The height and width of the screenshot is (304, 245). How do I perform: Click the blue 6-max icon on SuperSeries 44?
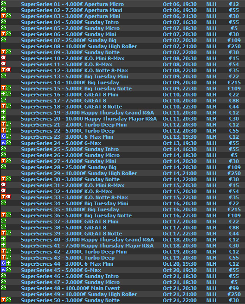click(4, 263)
